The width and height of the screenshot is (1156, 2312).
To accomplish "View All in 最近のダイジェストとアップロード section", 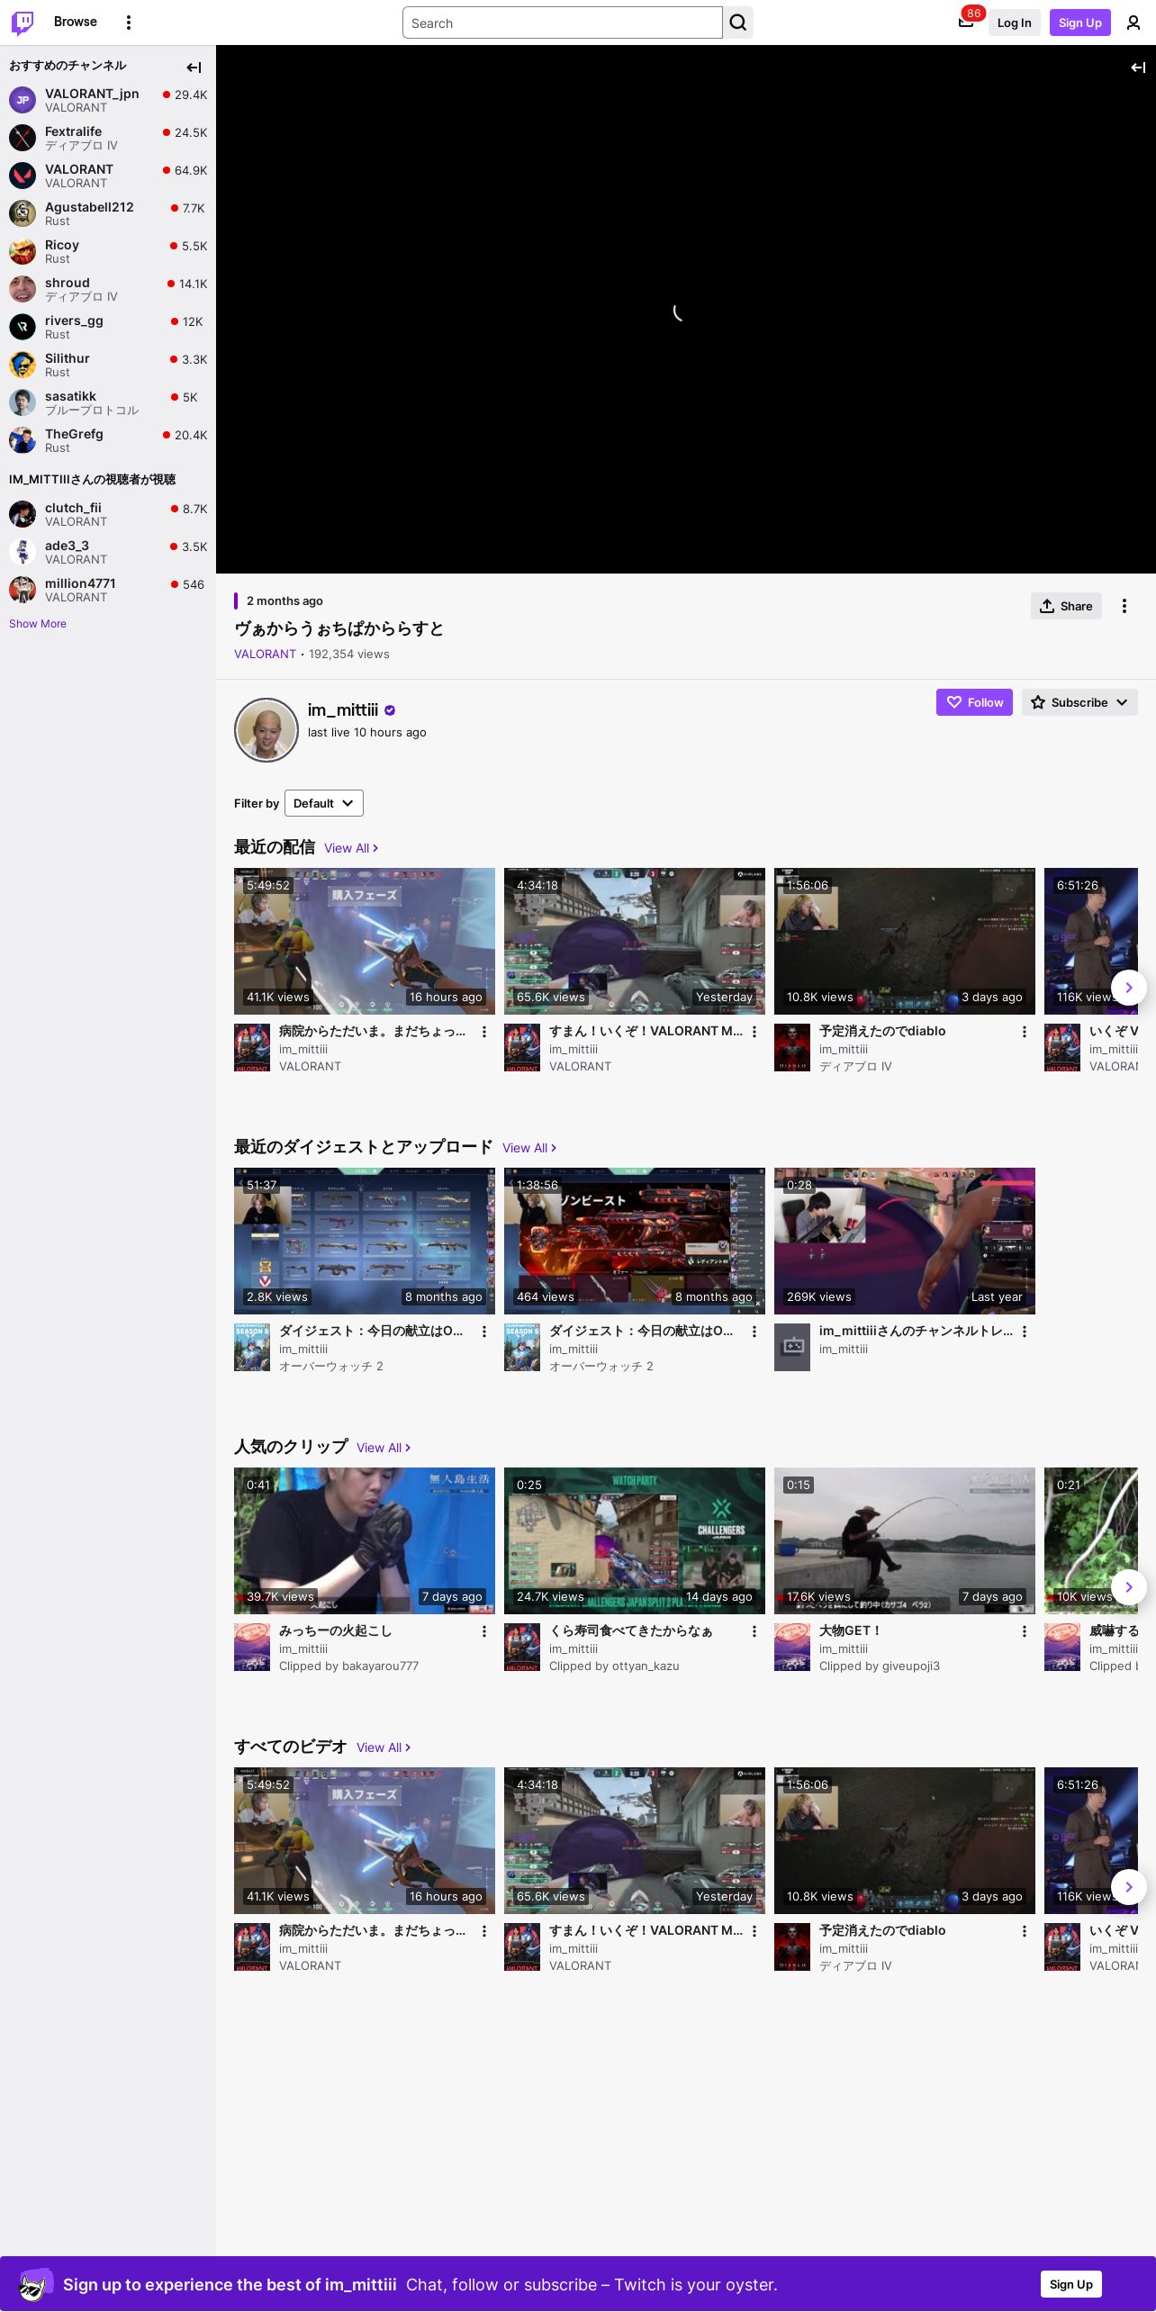I will (x=529, y=1148).
